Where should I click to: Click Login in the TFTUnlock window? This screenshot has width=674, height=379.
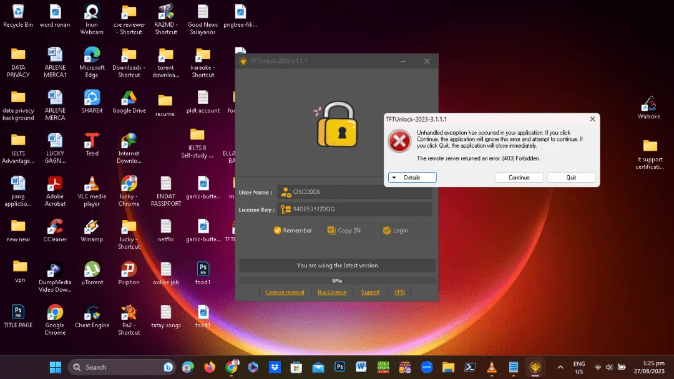tap(395, 231)
